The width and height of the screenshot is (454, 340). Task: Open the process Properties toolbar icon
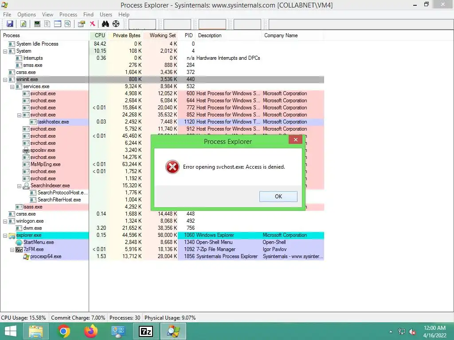point(82,24)
